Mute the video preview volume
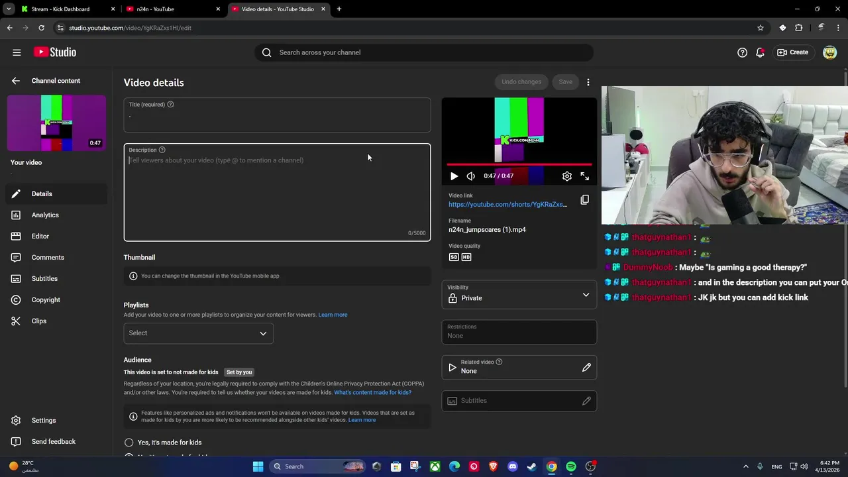Image resolution: width=848 pixels, height=477 pixels. point(470,176)
